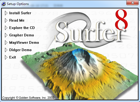The height and width of the screenshot is (102, 140).
Task: Click the Golden Software copyright text
Action: coord(28,98)
